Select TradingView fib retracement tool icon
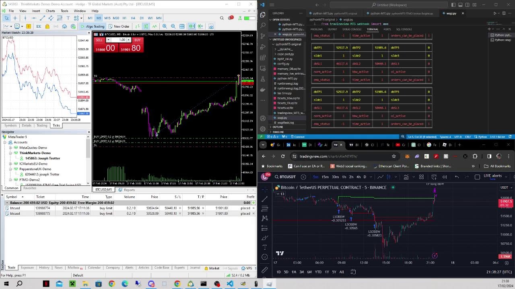This screenshot has height=289, width=515. tap(264, 209)
